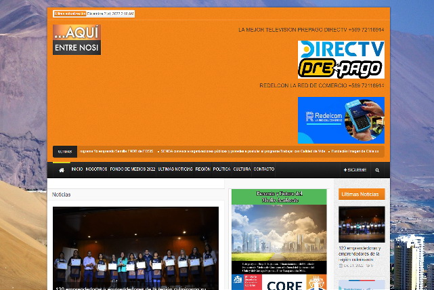Click the home icon in navigation bar
The height and width of the screenshot is (290, 434).
click(62, 169)
